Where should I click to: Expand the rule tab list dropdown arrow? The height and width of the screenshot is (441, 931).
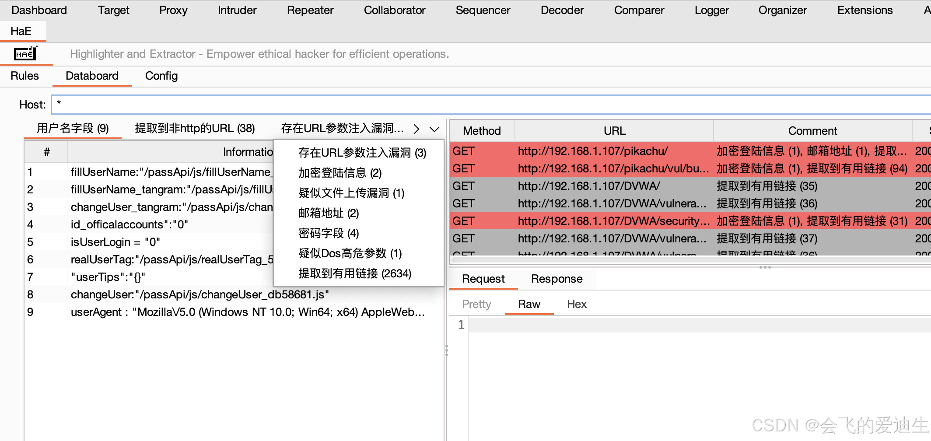[x=434, y=129]
